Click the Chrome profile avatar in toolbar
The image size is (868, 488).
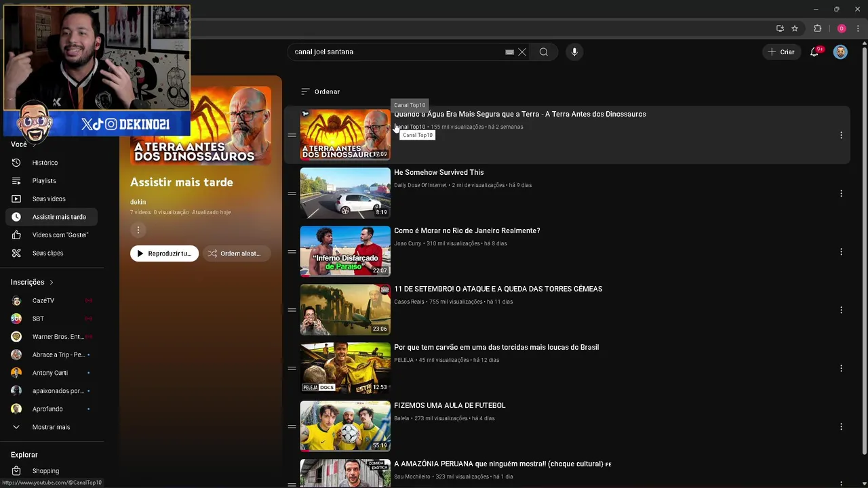tap(842, 28)
